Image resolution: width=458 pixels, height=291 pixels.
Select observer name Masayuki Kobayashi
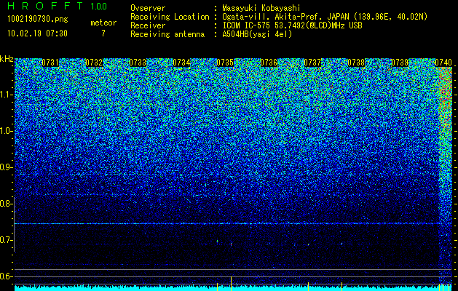[x=261, y=8]
